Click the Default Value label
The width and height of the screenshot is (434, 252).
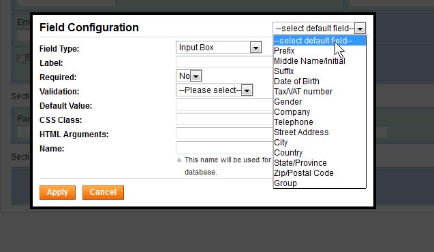point(66,106)
